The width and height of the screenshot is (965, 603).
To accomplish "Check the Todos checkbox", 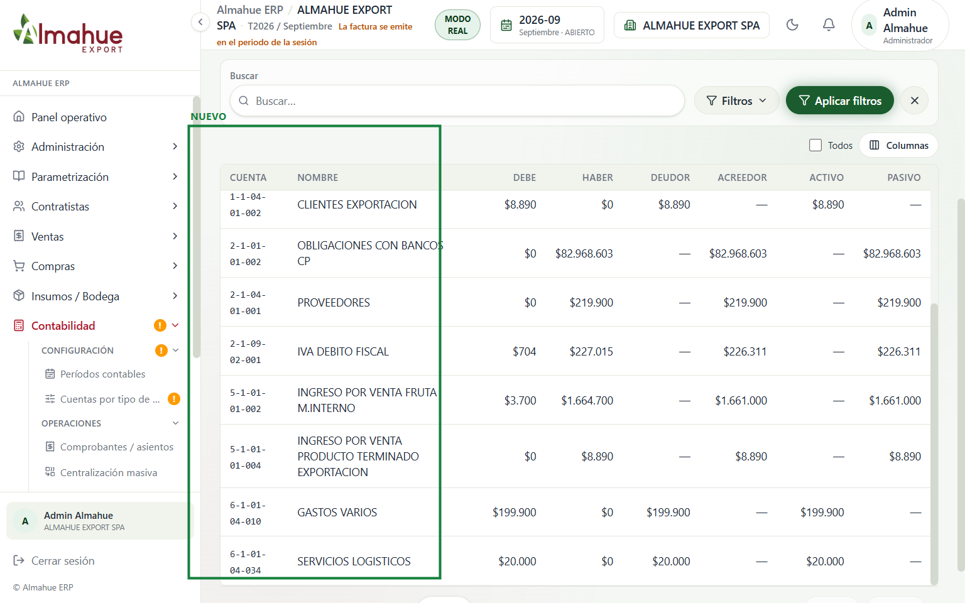I will pos(815,145).
